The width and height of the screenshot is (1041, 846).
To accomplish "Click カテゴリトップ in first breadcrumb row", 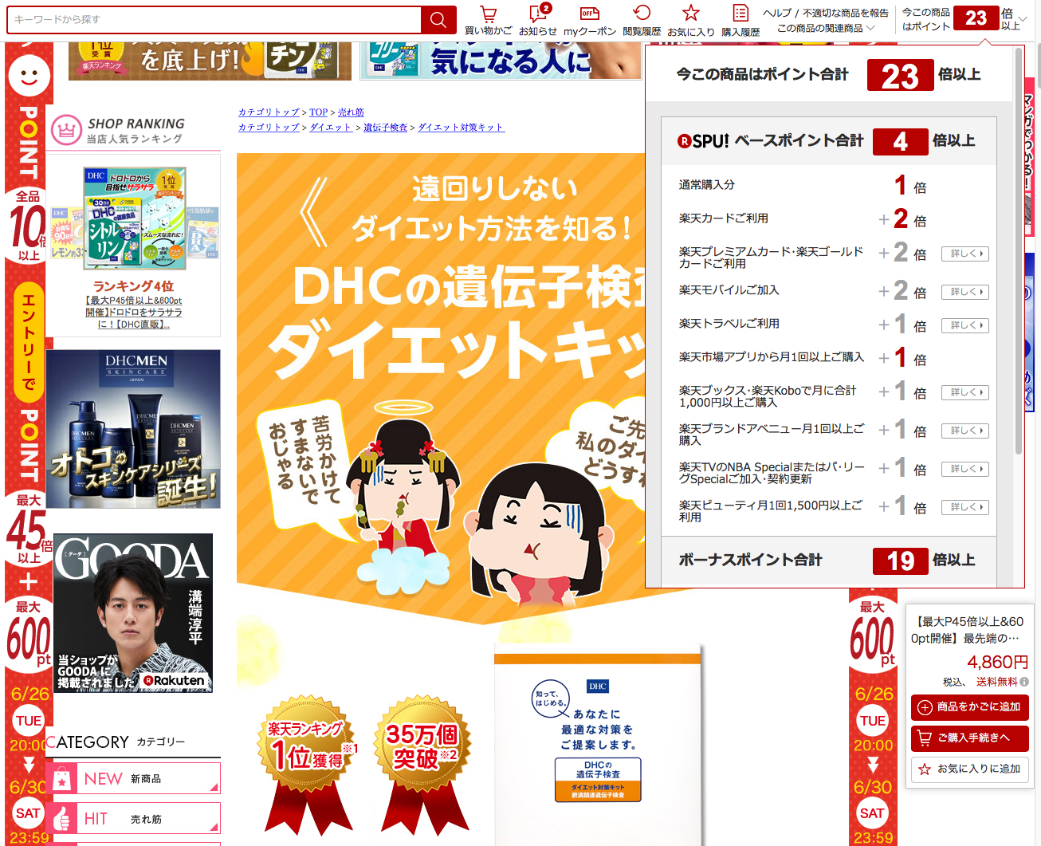I will pos(269,112).
